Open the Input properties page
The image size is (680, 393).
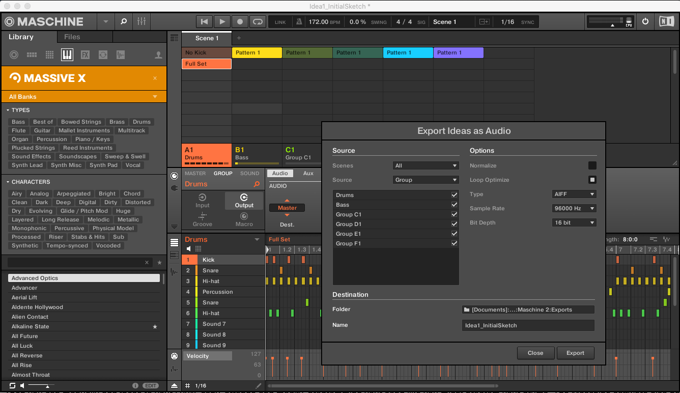[x=203, y=201]
